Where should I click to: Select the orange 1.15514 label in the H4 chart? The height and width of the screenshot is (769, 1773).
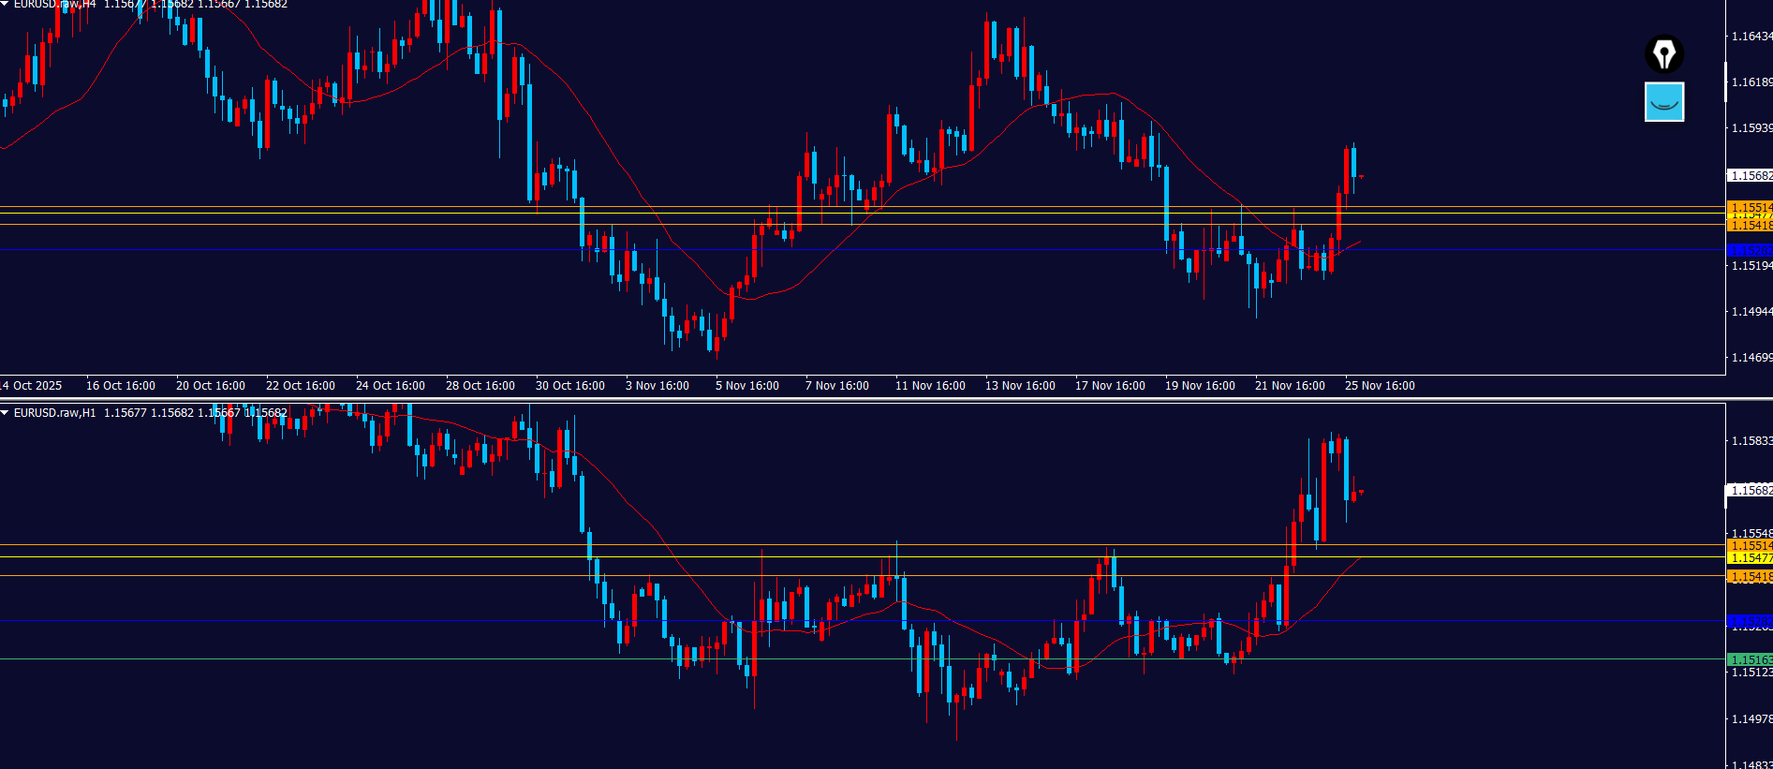click(1749, 207)
